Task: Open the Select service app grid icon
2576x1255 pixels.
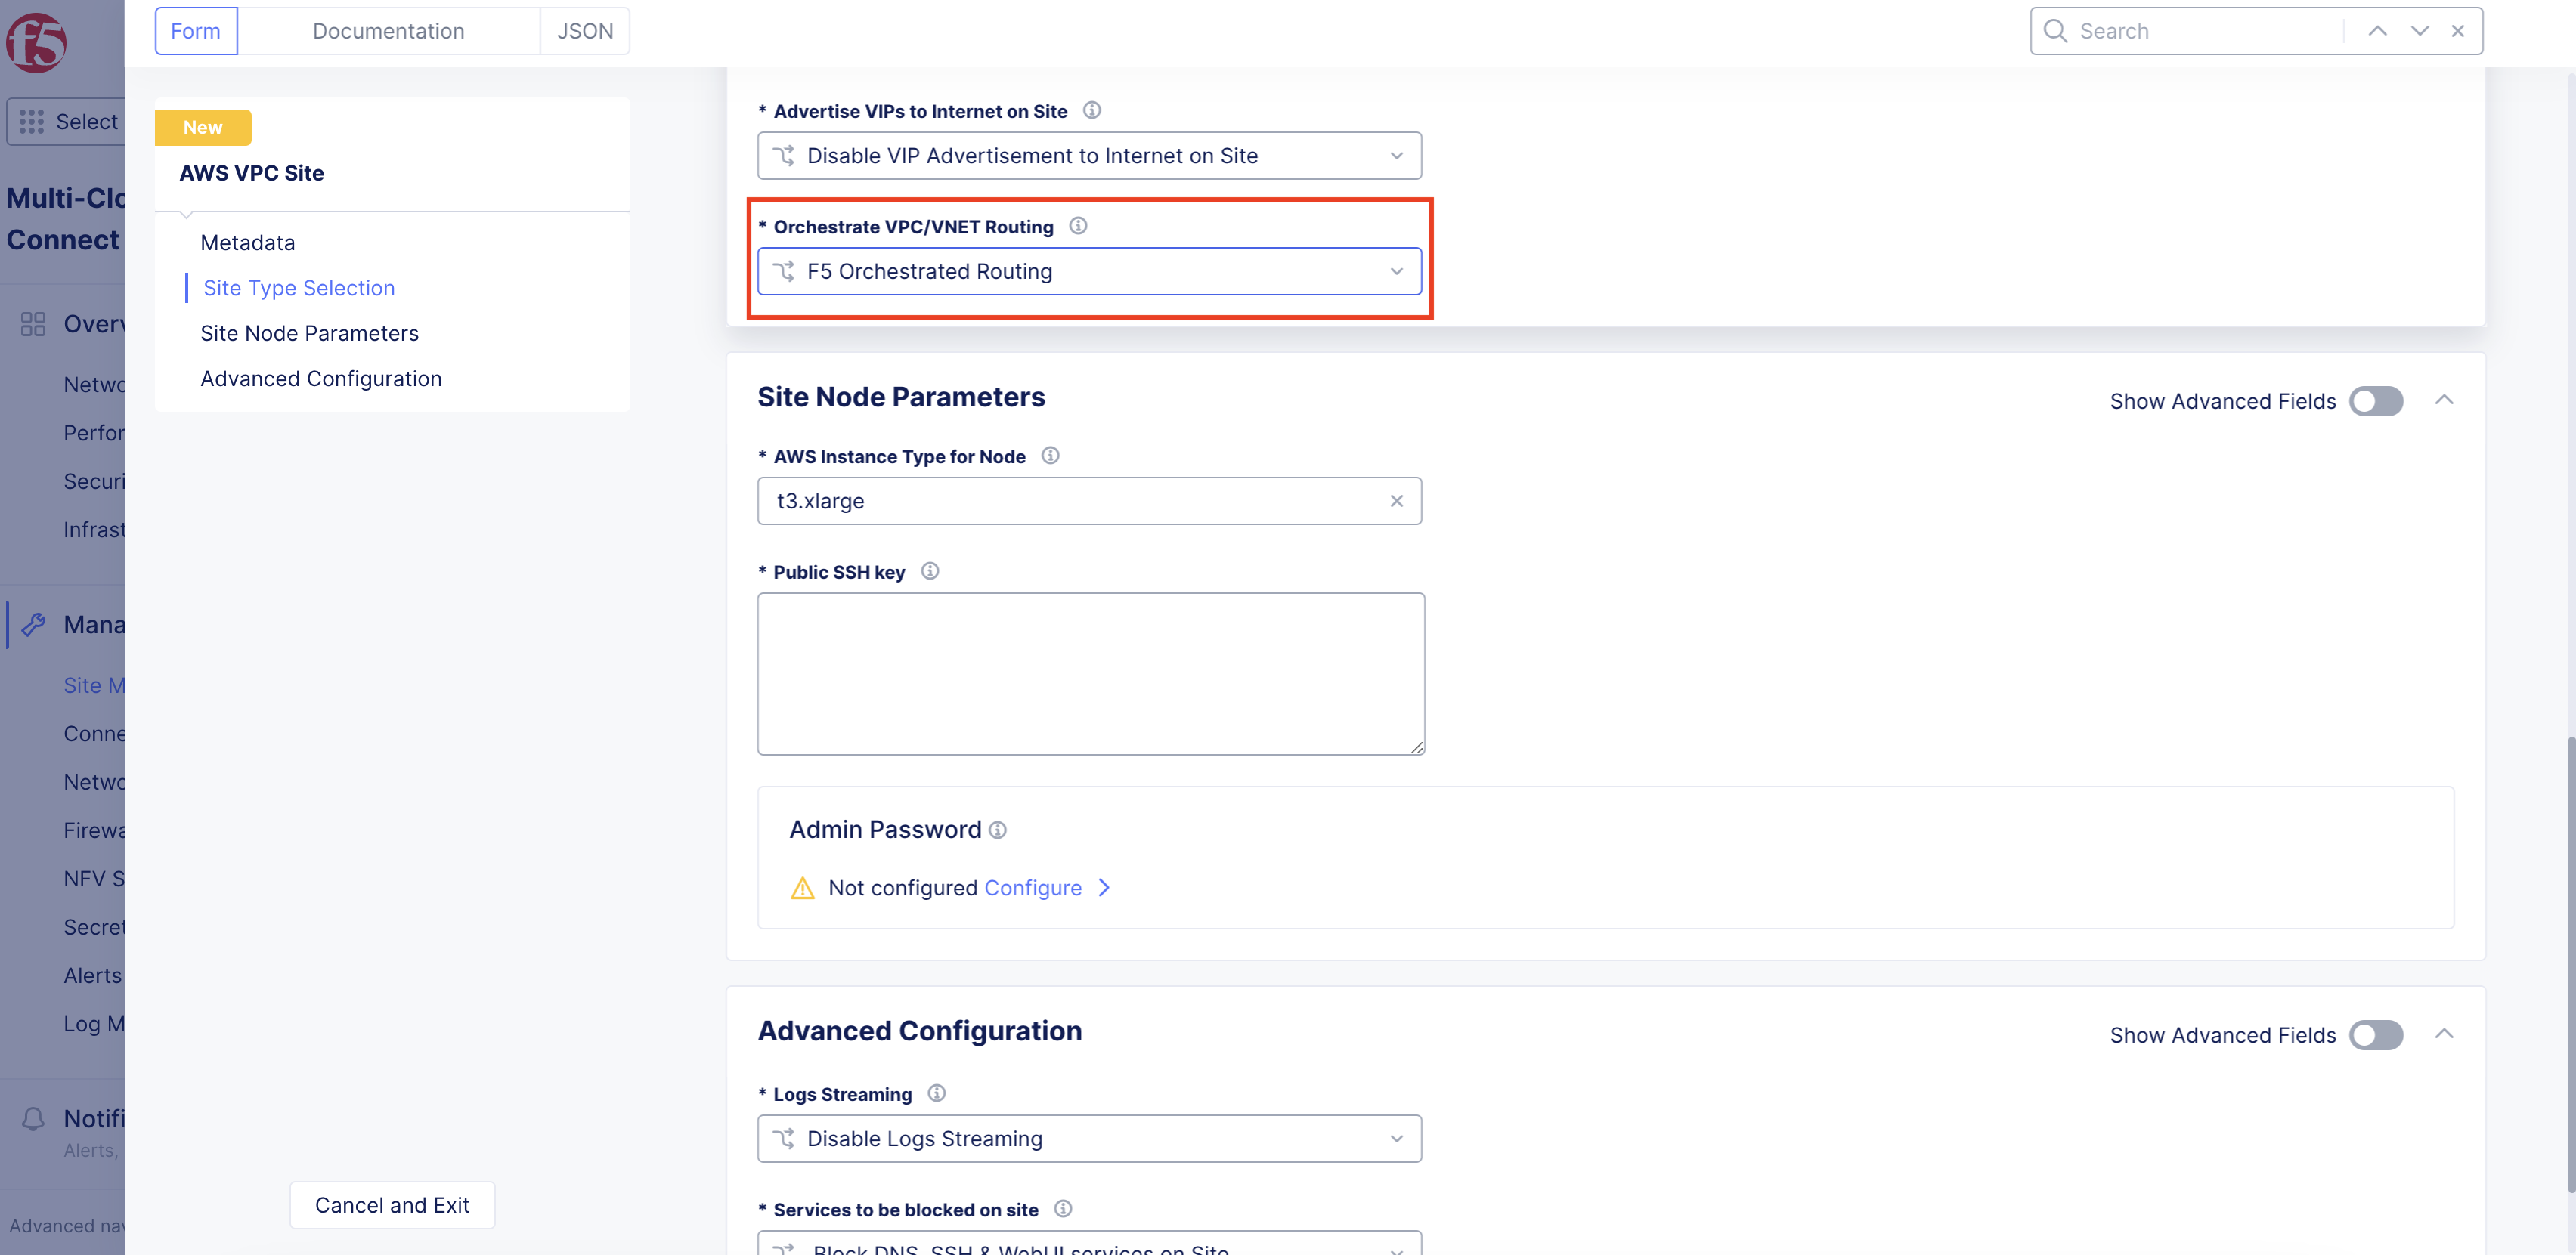Action: tap(31, 121)
